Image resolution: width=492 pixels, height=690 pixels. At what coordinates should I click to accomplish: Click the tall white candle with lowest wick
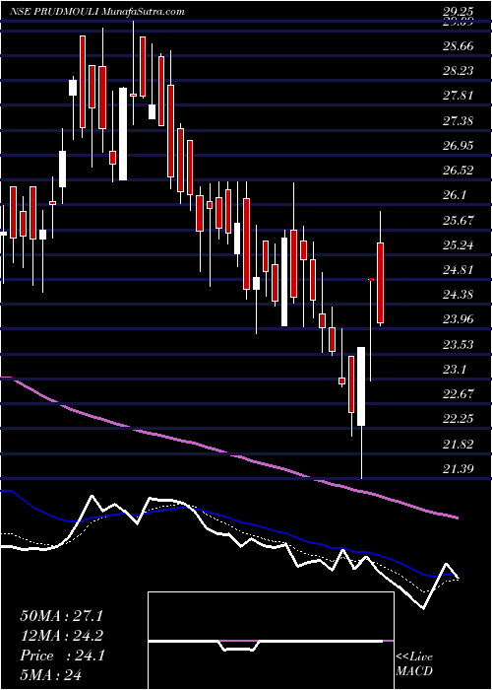tap(361, 386)
